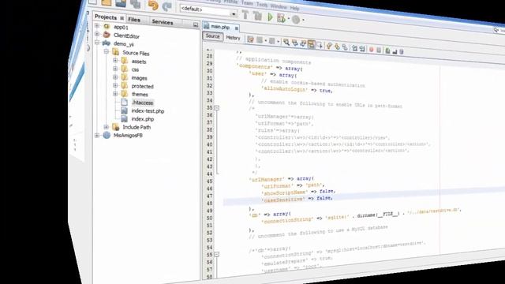Collapse code fold at line 55
This screenshot has width=505, height=284.
(x=217, y=255)
